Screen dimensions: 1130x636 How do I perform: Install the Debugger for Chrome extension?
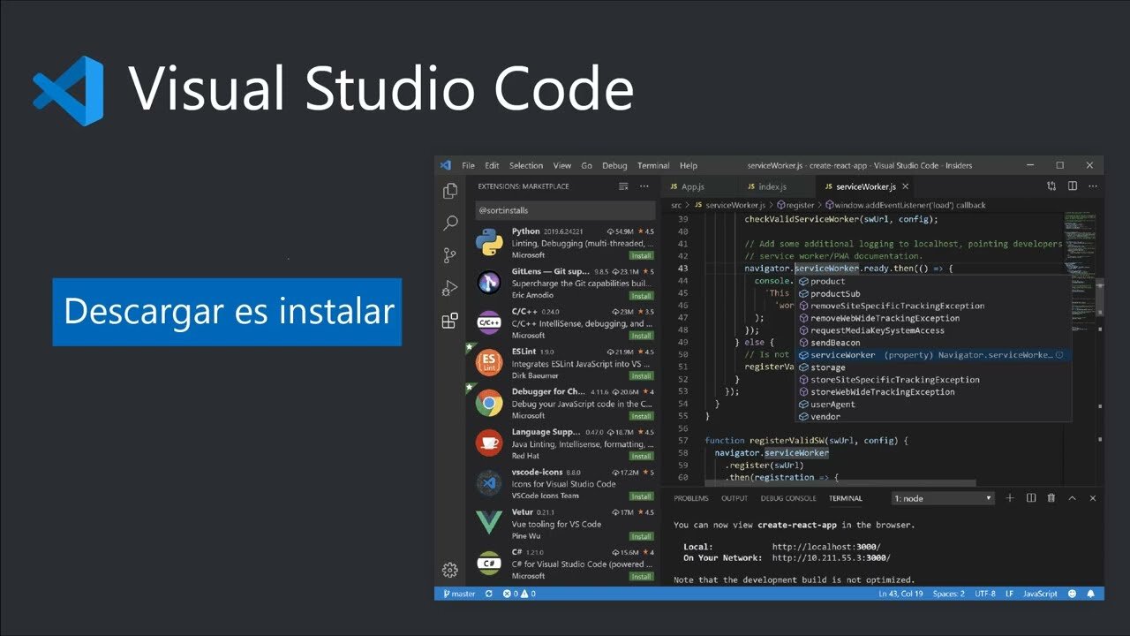(x=642, y=416)
